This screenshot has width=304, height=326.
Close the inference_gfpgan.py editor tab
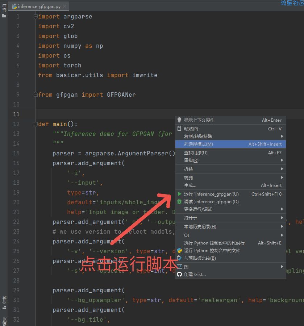(x=64, y=7)
